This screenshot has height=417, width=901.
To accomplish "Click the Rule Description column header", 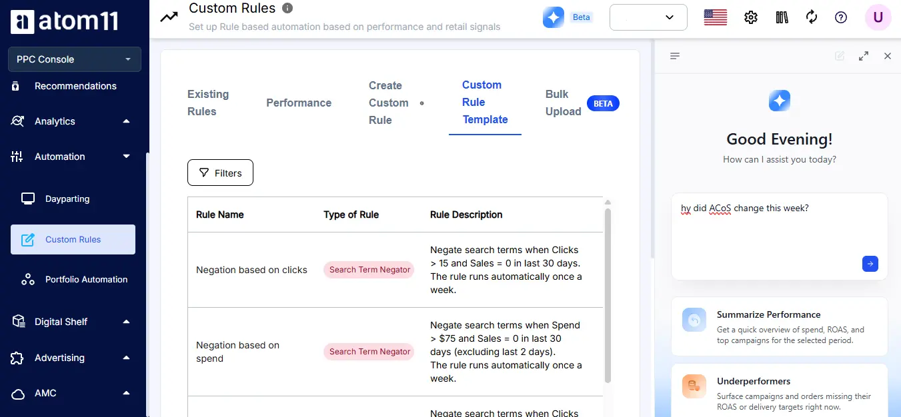I will tap(466, 214).
